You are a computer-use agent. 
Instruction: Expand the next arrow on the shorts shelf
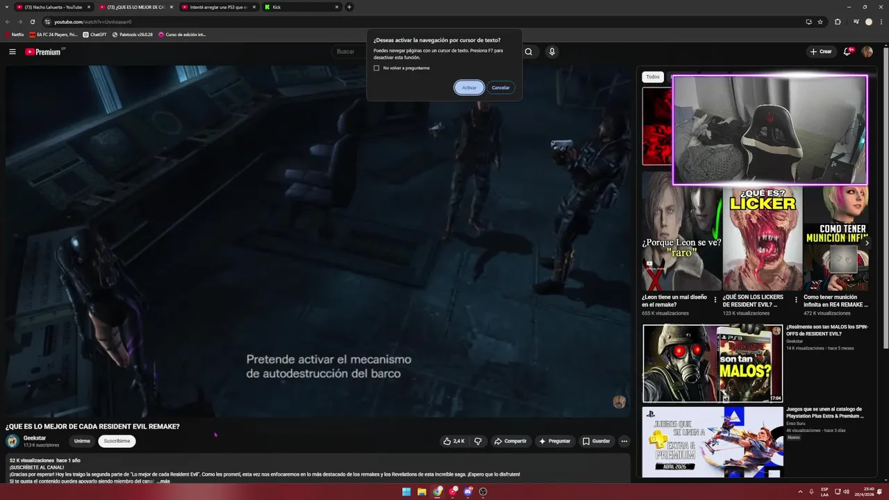(867, 243)
